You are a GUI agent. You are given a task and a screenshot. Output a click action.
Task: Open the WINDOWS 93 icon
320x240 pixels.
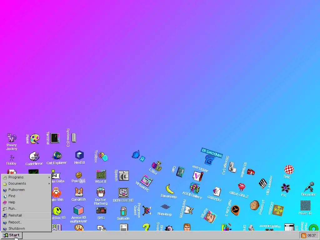click(x=210, y=160)
